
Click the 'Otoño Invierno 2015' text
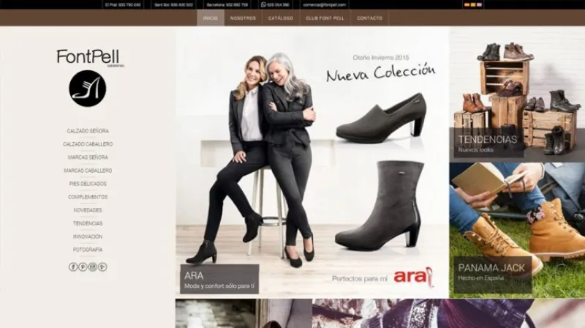(381, 58)
